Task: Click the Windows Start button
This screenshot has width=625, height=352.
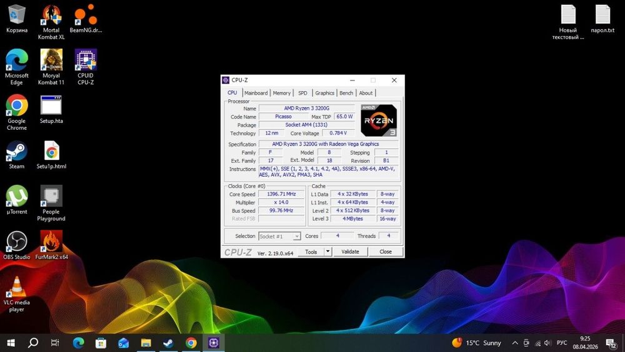Action: (x=11, y=343)
